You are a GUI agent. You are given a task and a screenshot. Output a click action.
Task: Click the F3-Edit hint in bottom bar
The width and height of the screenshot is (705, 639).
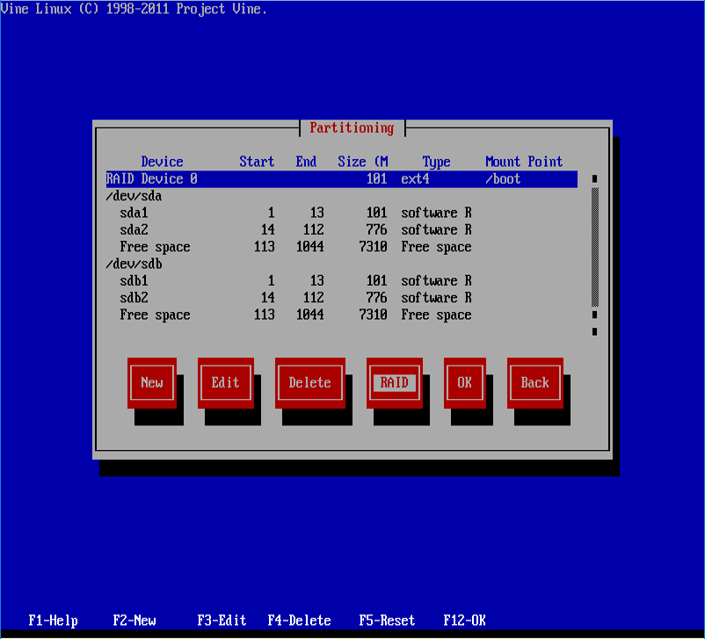click(222, 621)
